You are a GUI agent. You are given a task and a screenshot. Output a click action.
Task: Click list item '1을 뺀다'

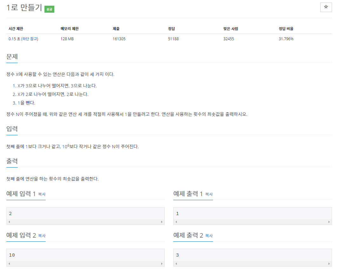tap(26, 103)
